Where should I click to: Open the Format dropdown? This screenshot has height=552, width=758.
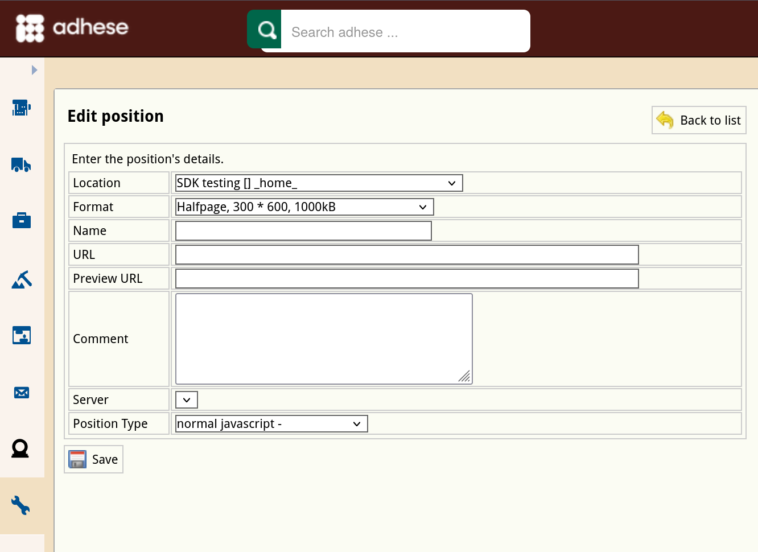pyautogui.click(x=304, y=207)
